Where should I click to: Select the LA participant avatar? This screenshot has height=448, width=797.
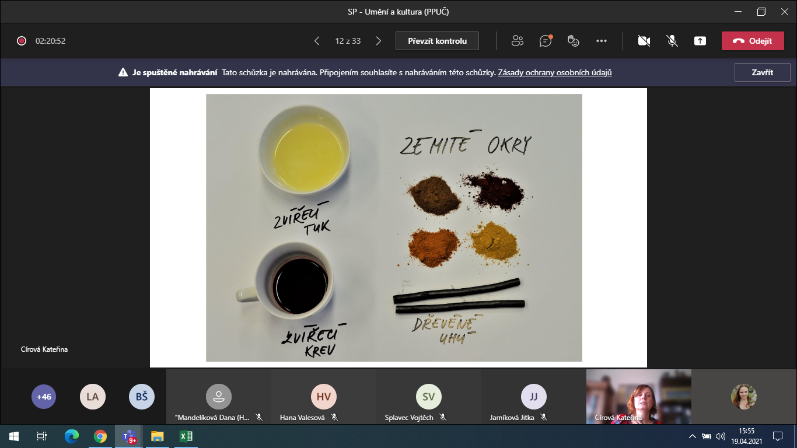(93, 397)
